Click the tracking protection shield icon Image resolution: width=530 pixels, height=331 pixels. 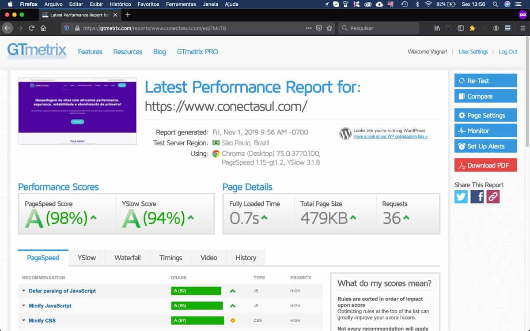(x=67, y=28)
